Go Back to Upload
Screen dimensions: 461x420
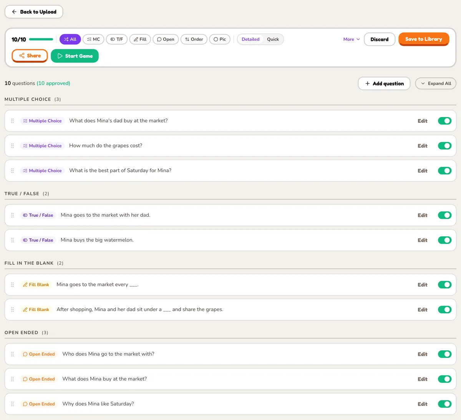click(34, 12)
